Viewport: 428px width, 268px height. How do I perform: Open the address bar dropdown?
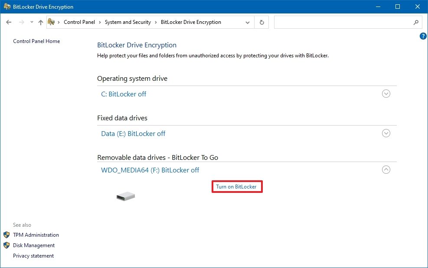click(x=247, y=22)
